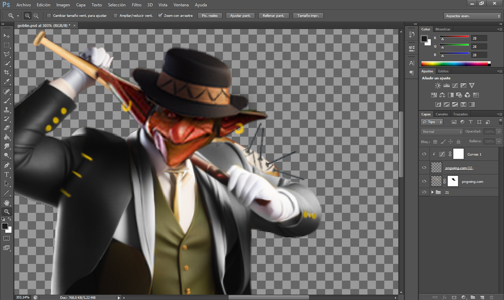Image resolution: width=504 pixels, height=300 pixels.
Task: Select the Path Selection tool
Action: coord(7,183)
